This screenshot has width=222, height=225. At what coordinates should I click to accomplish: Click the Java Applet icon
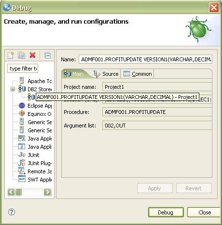(22, 138)
